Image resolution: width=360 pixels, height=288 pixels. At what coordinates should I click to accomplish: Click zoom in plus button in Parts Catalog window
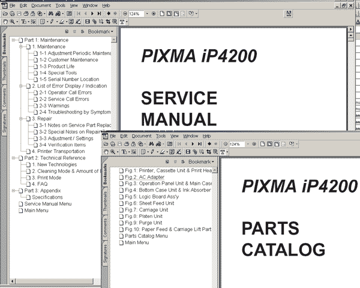pos(254,144)
